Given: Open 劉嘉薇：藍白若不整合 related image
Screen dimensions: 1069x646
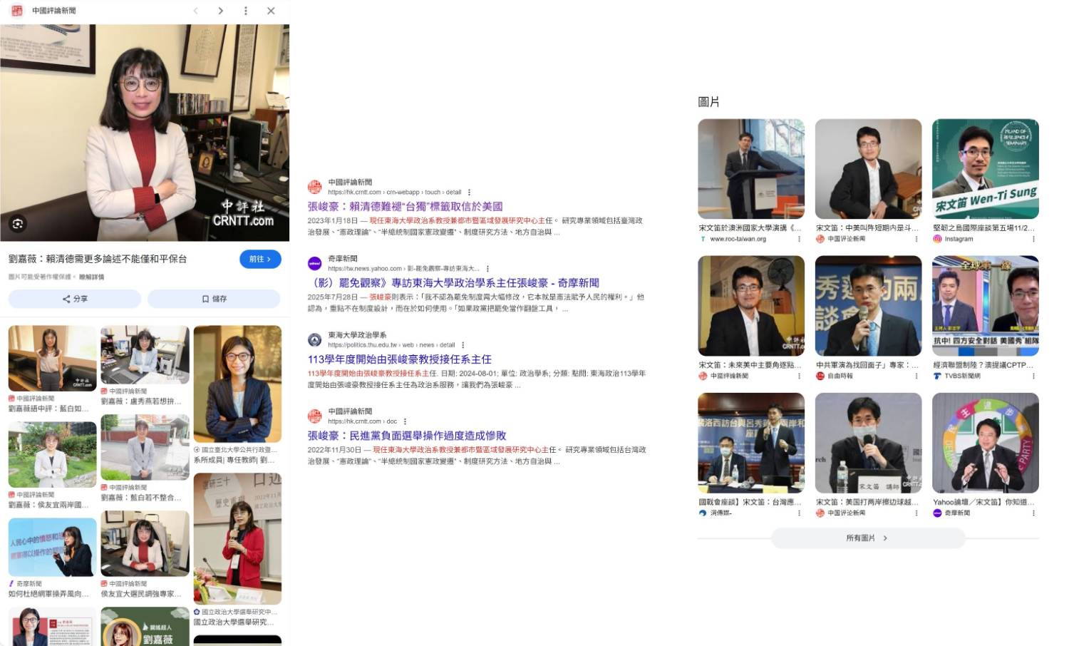Looking at the screenshot, I should [x=145, y=447].
